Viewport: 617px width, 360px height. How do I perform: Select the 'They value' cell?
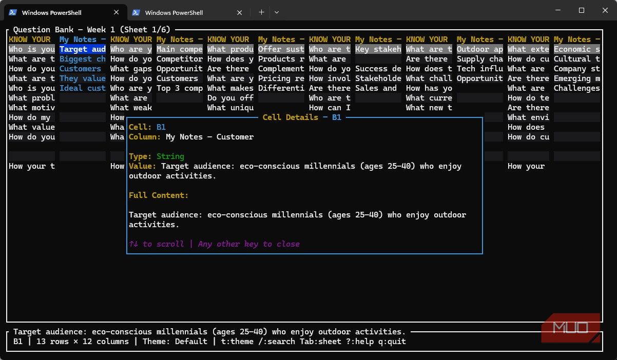click(x=83, y=78)
